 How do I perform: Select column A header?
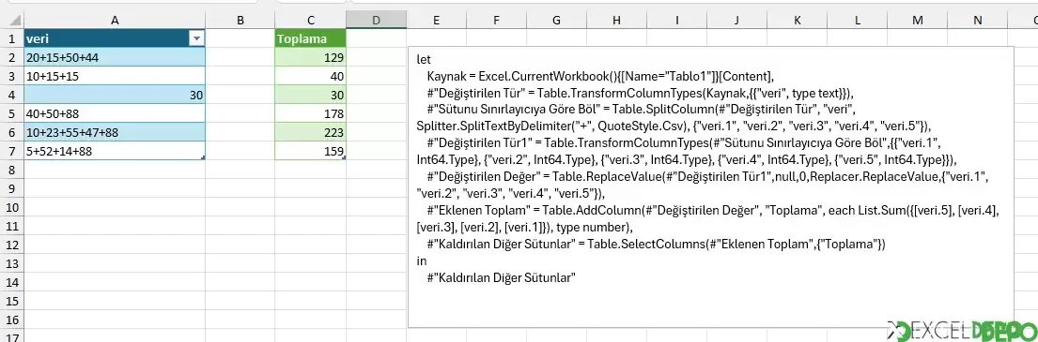pos(115,21)
